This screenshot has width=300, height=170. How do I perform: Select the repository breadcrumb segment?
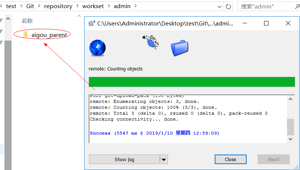click(x=58, y=6)
